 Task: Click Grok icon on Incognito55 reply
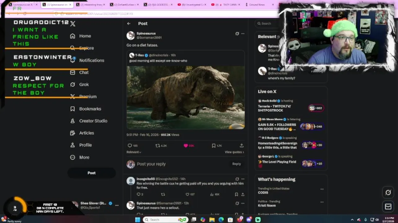click(237, 179)
